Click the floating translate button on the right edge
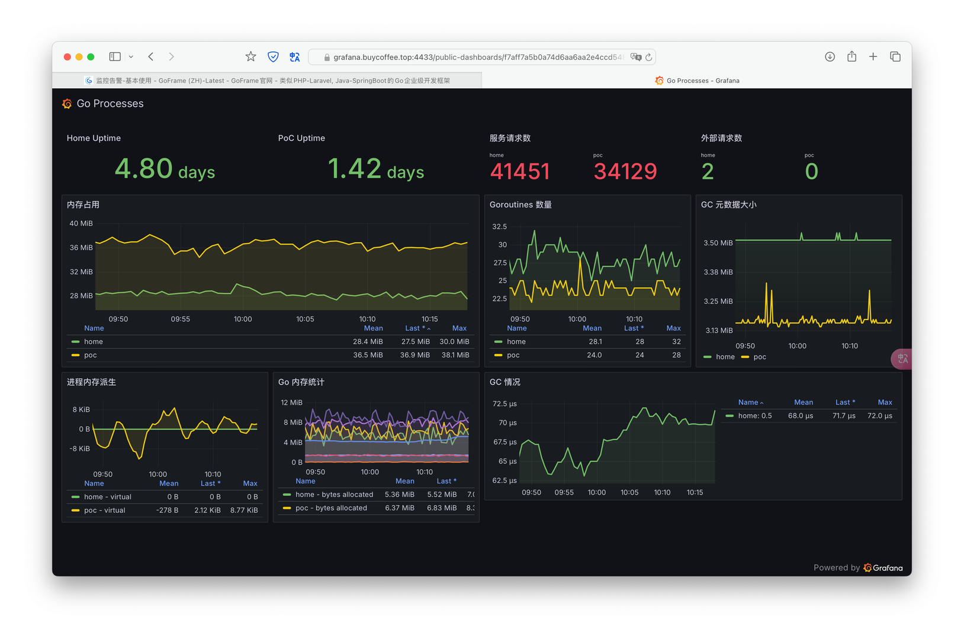Screen dimensions: 964x639 pos(901,359)
